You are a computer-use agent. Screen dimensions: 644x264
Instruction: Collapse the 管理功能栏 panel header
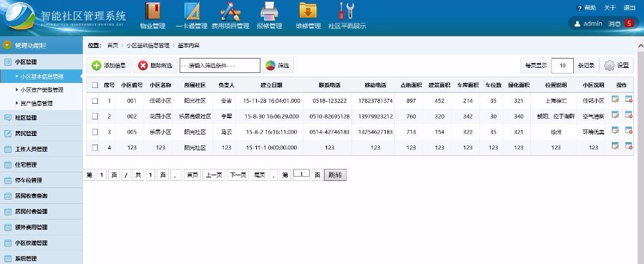[41, 45]
